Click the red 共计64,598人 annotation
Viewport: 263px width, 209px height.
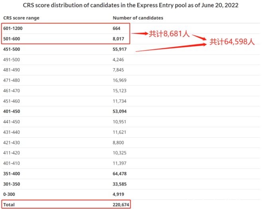[232, 41]
